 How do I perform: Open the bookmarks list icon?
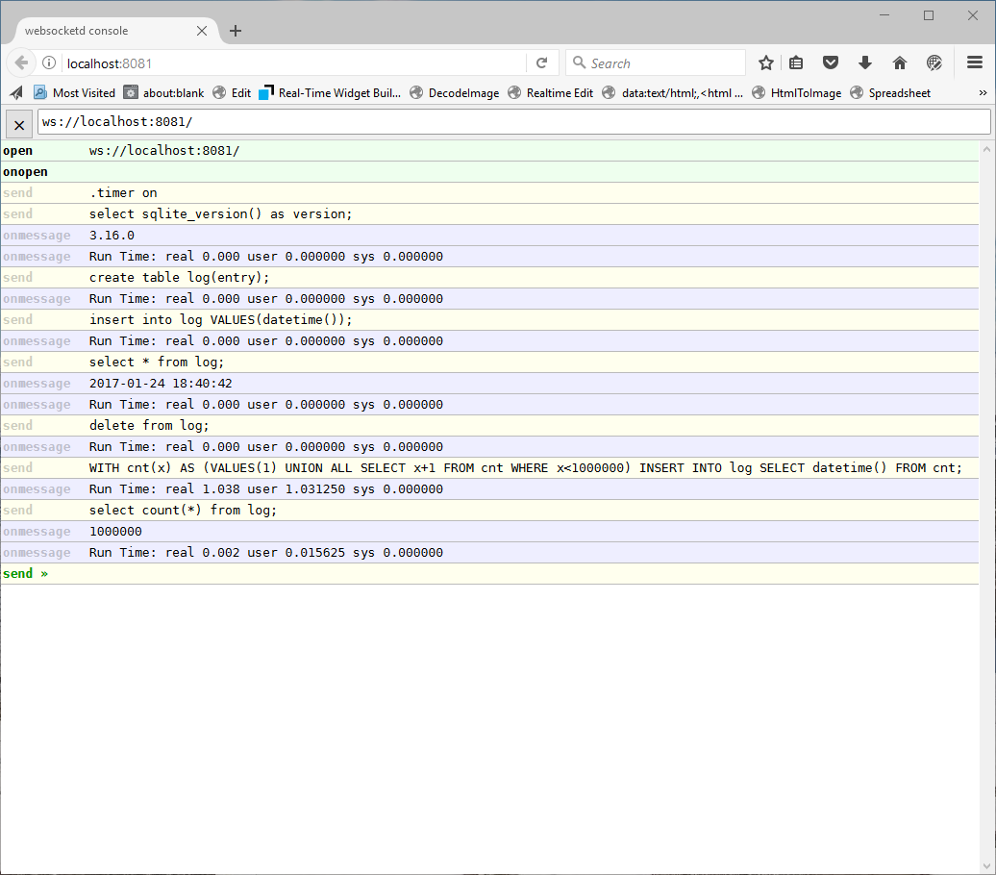pos(796,63)
